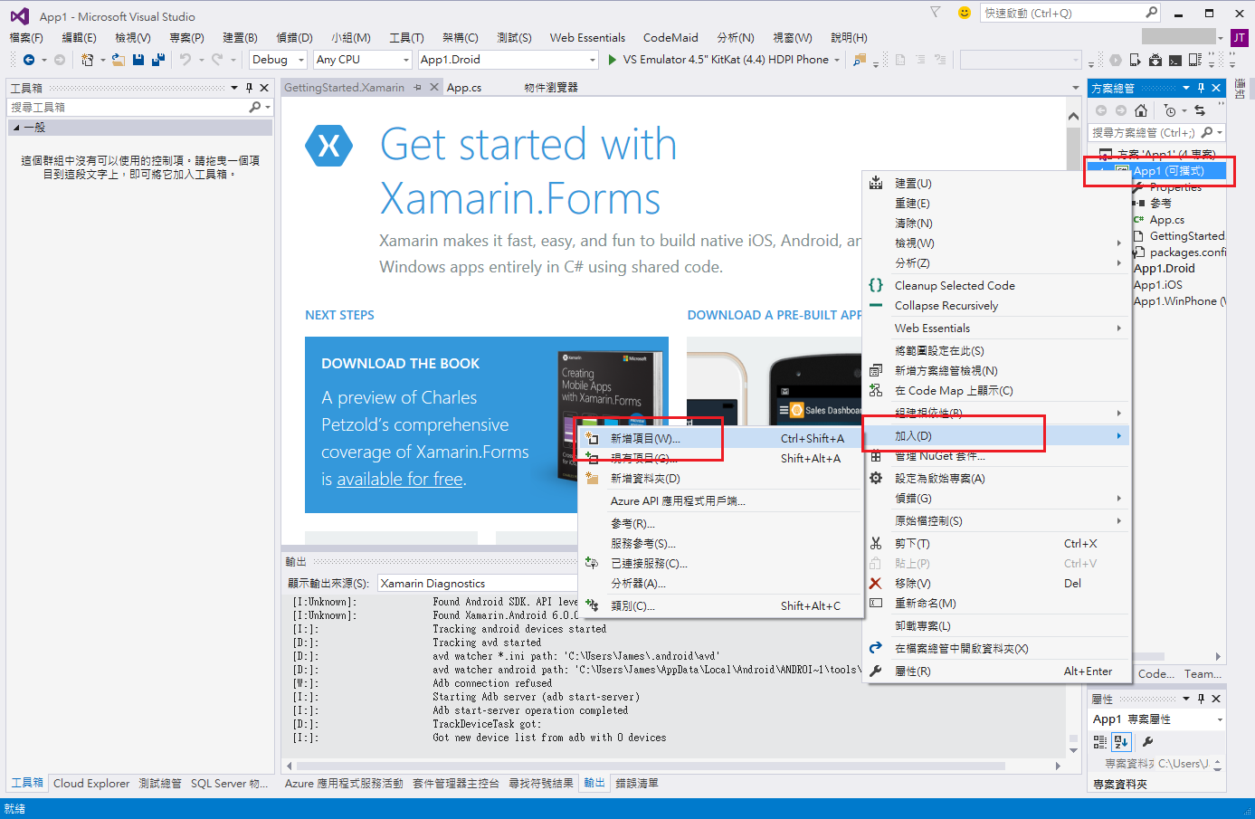The height and width of the screenshot is (819, 1255).
Task: Switch to the 錯誤清單 bottom tab
Action: pos(637,783)
